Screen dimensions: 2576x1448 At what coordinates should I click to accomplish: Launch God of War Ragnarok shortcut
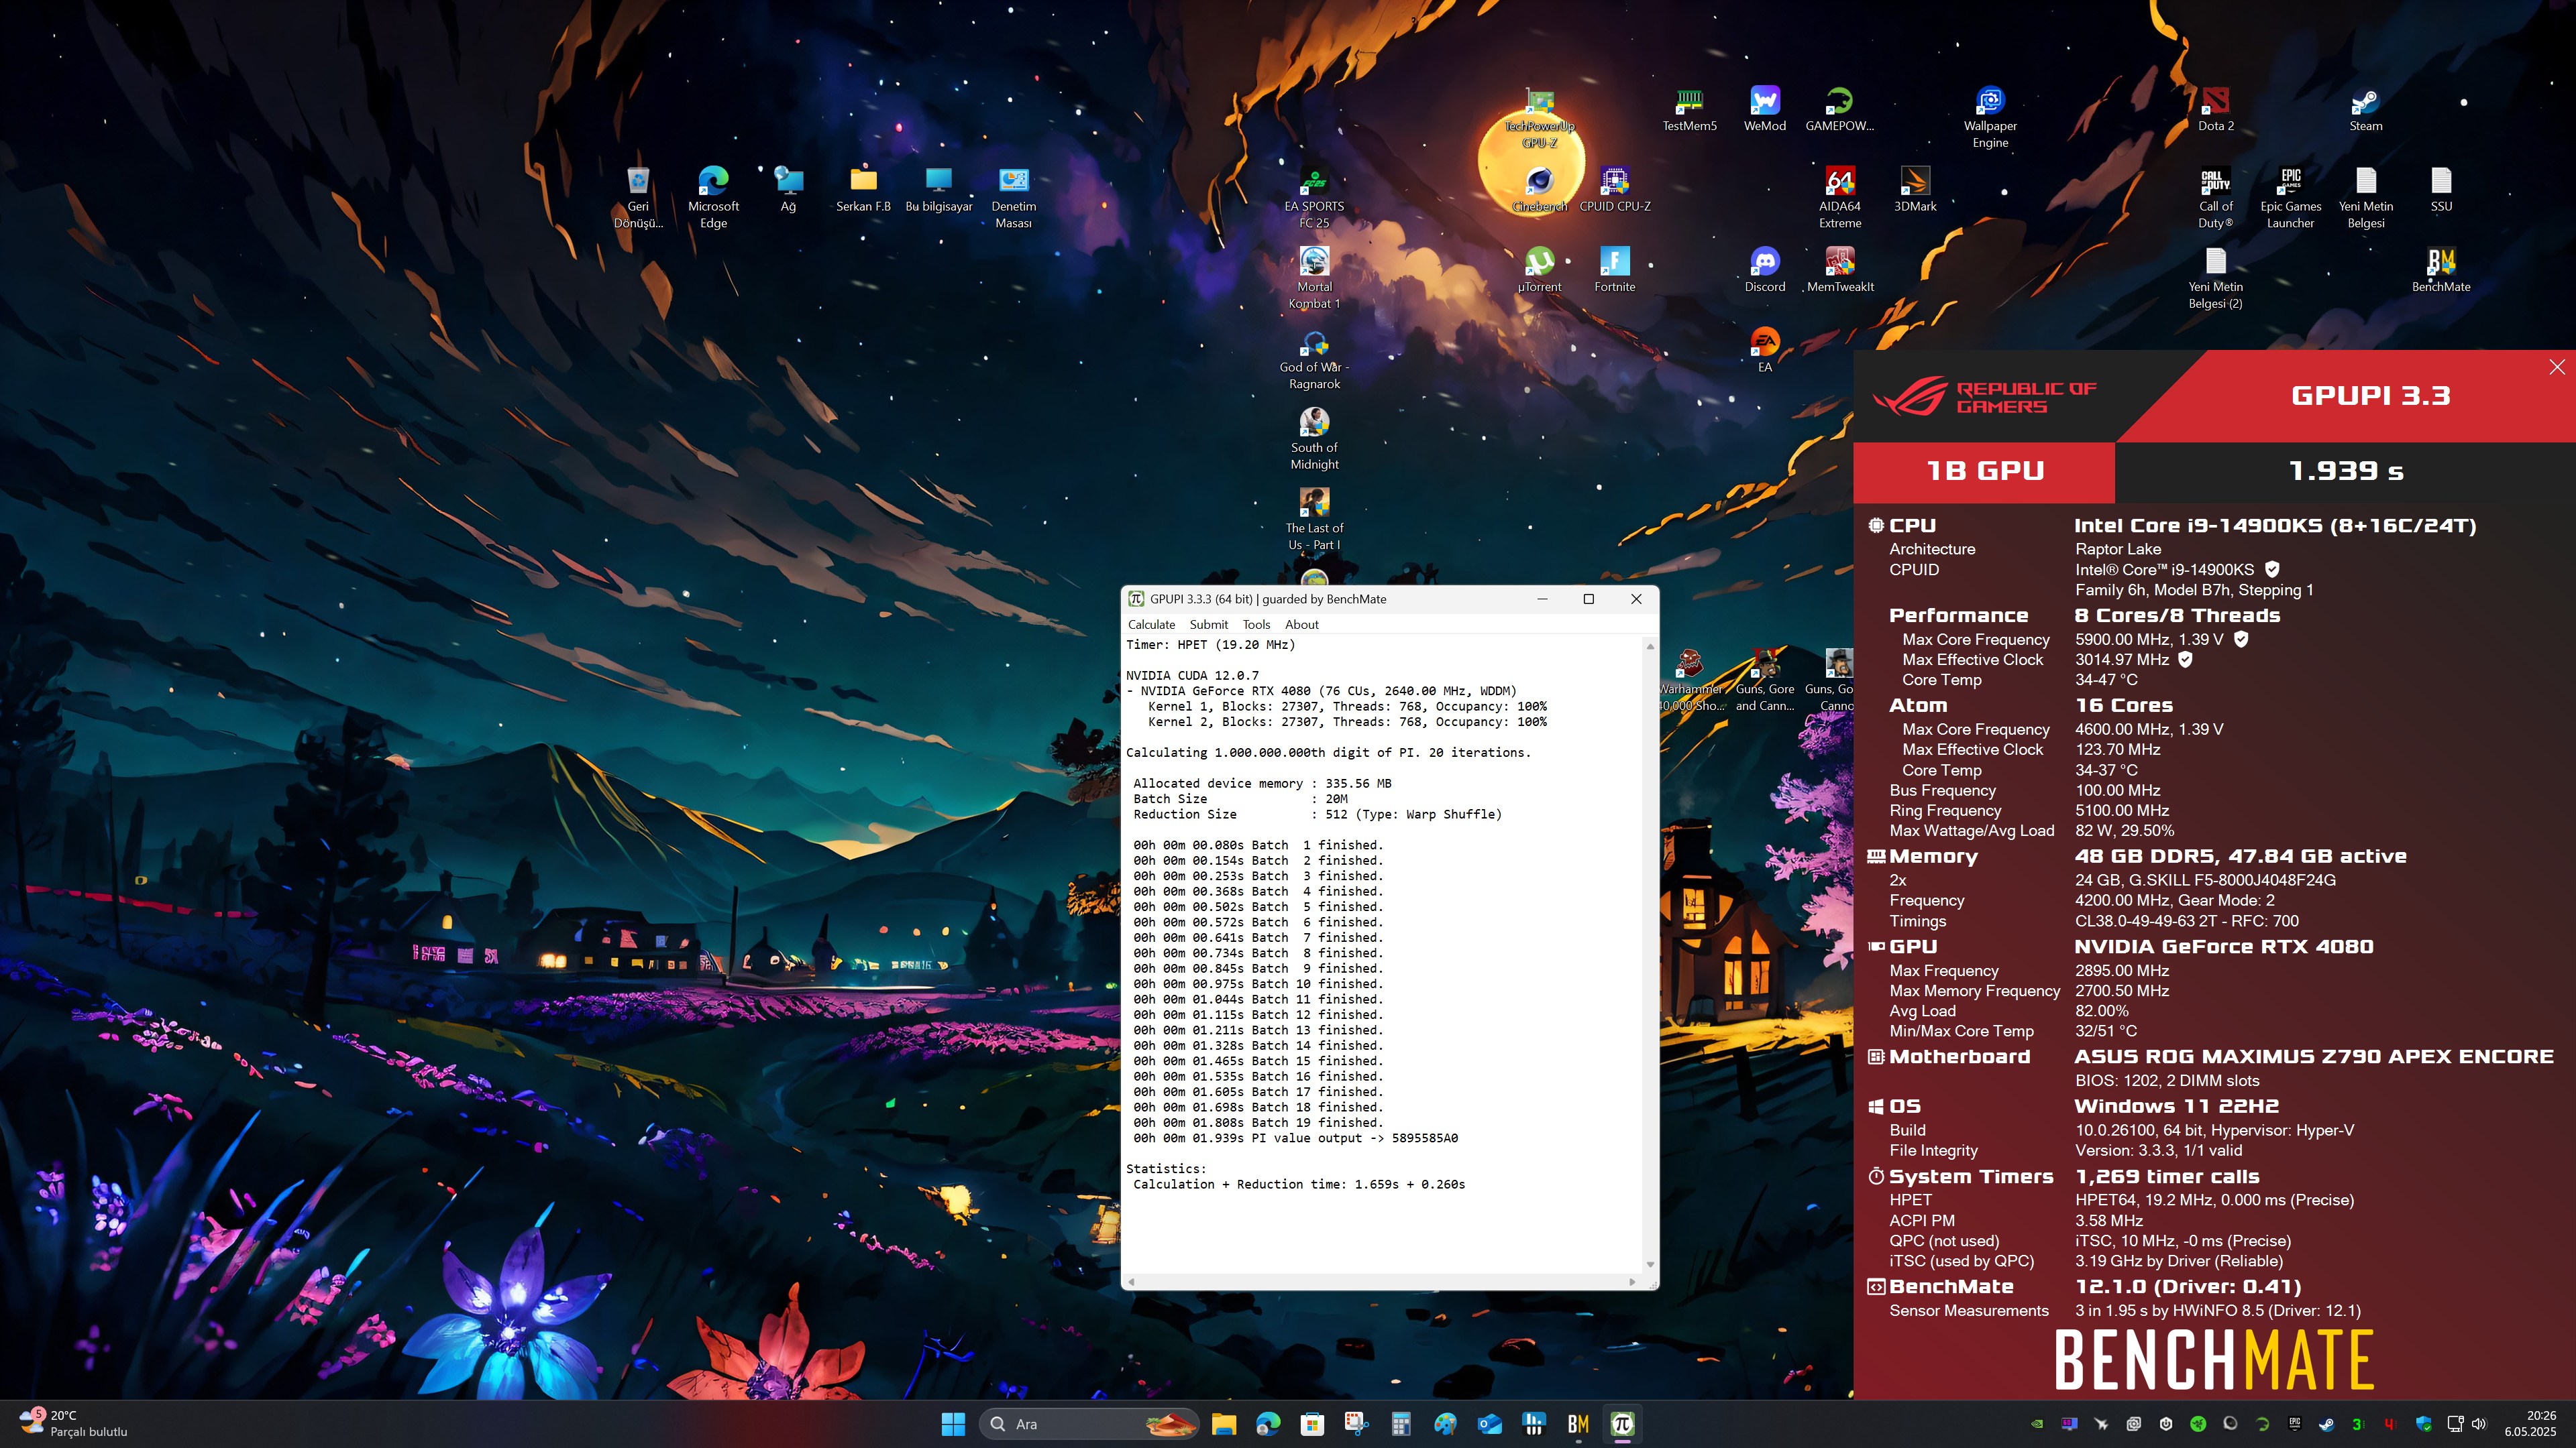coord(1314,358)
